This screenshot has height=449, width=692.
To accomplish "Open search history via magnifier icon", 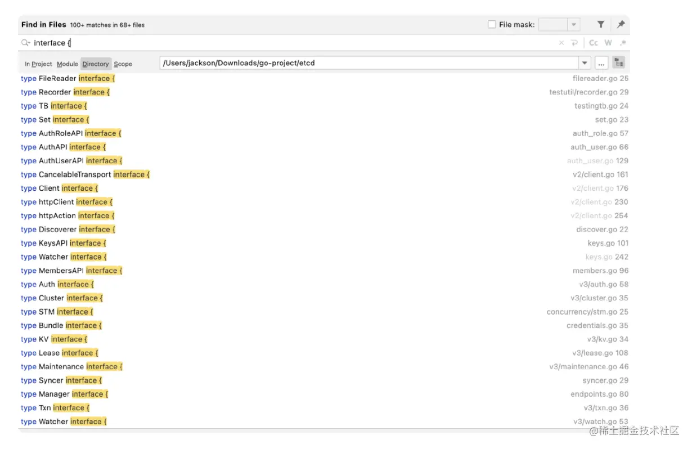I will click(25, 43).
